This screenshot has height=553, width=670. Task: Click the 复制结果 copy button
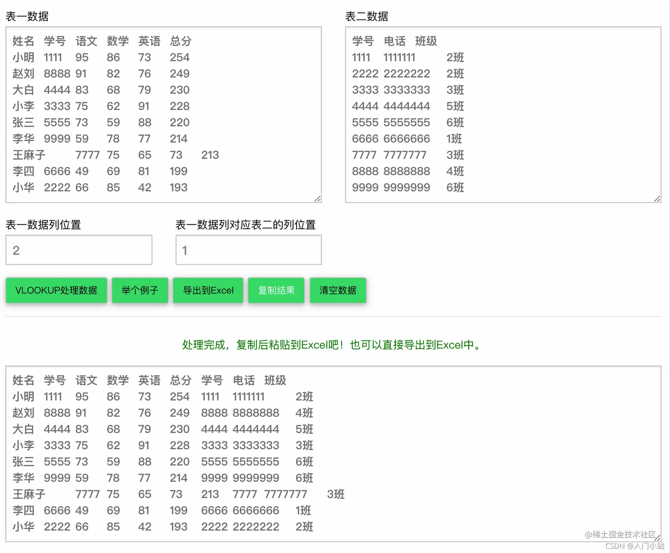click(x=276, y=290)
